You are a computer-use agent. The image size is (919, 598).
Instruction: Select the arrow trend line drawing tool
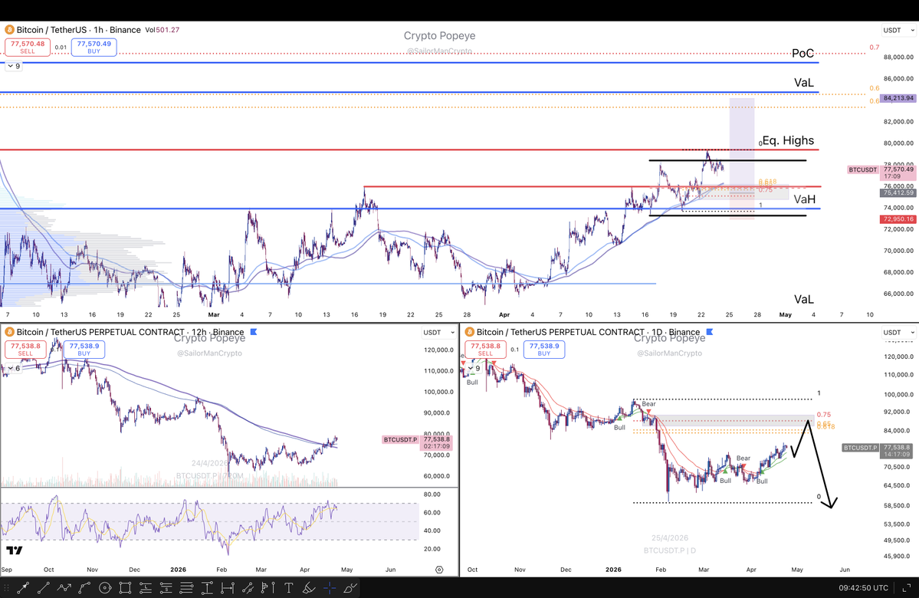(x=24, y=587)
